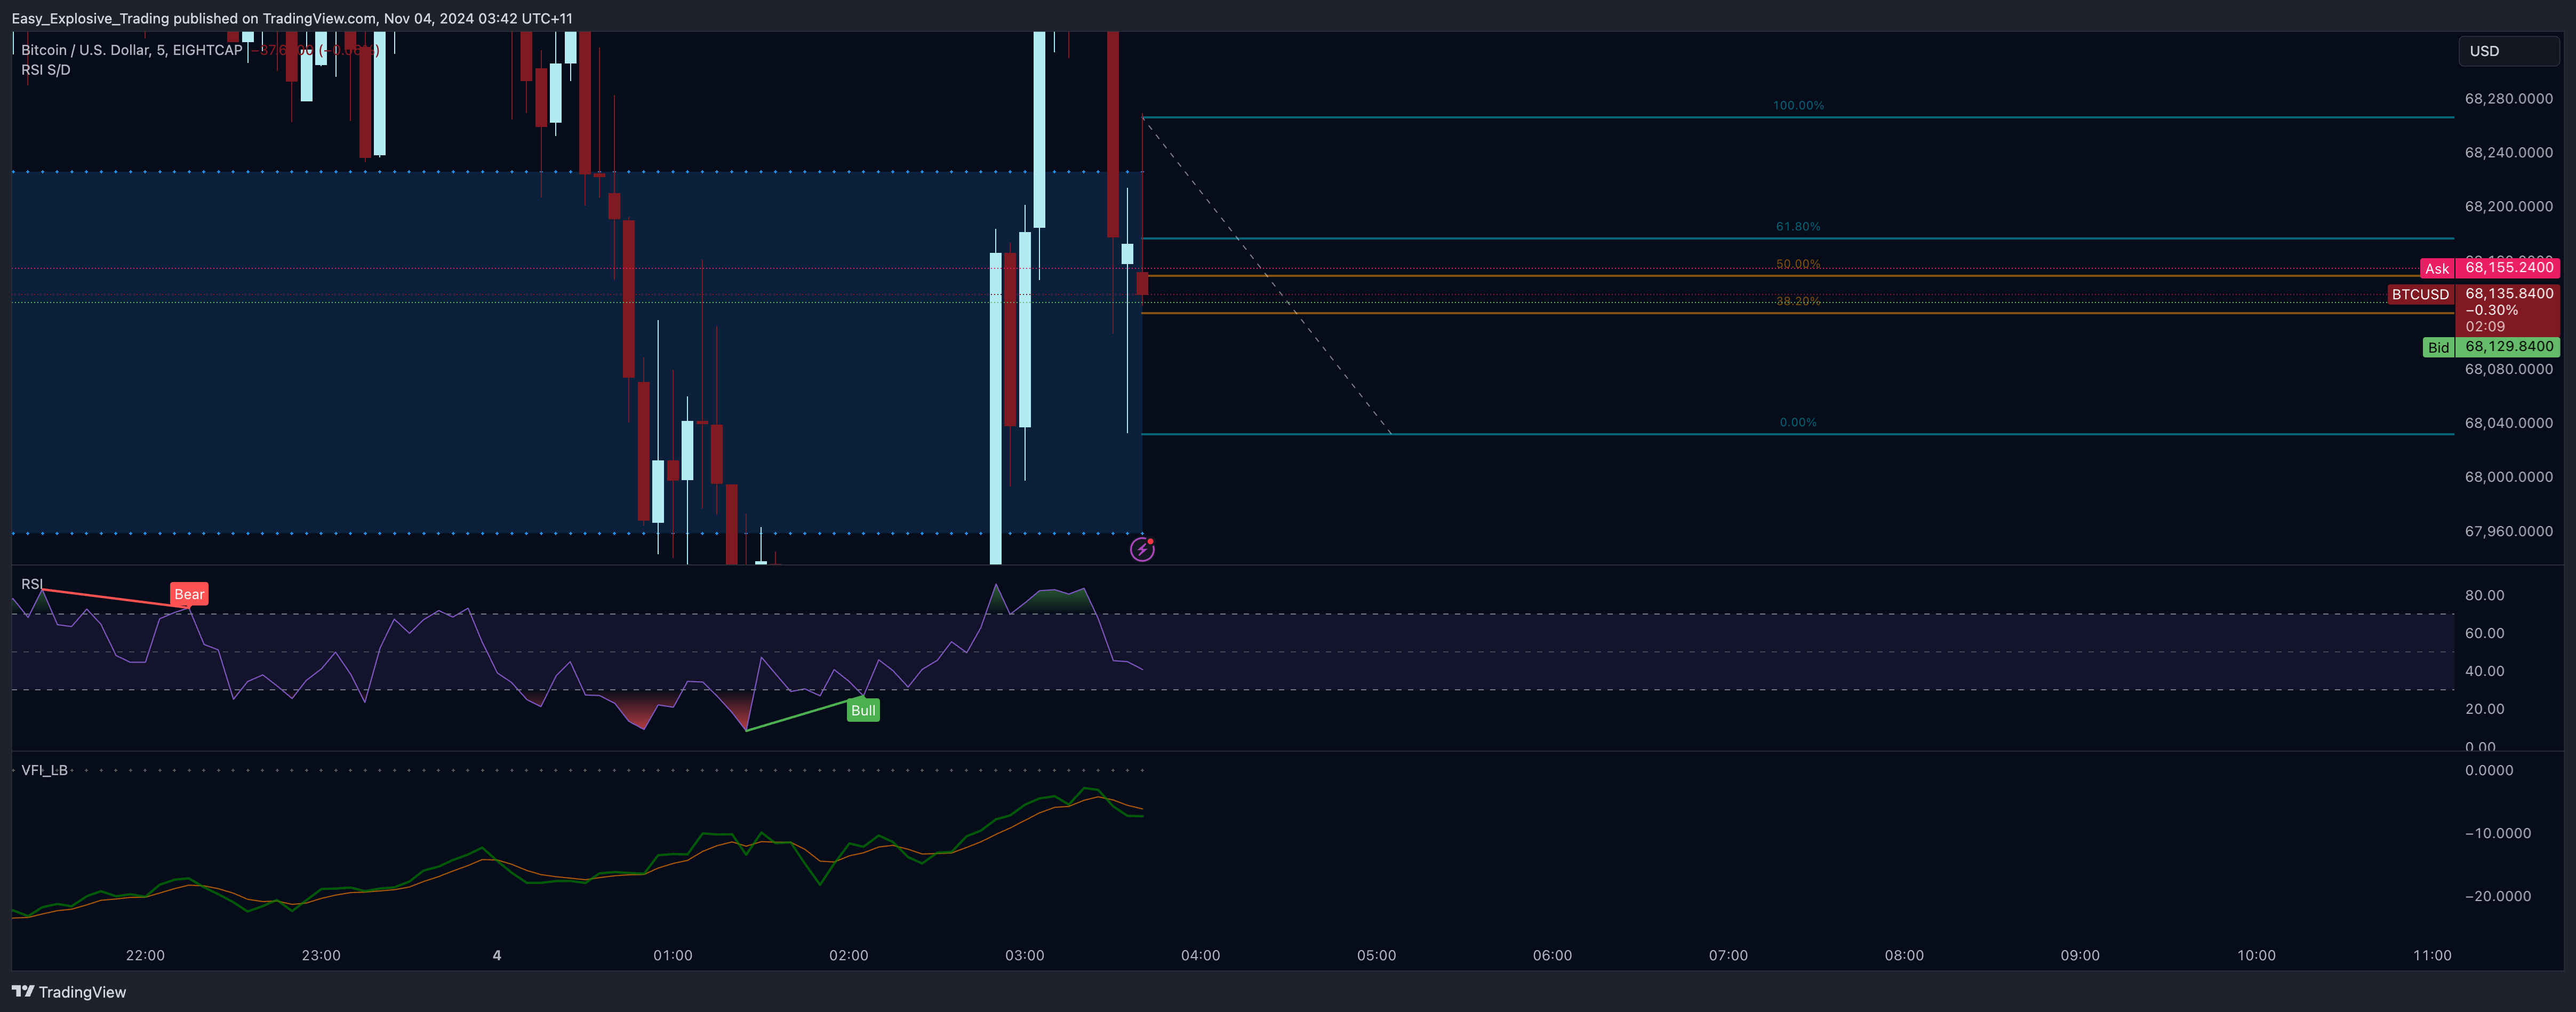Click the 100.00% Fibonacci level label
The height and width of the screenshot is (1012, 2576).
1798,105
